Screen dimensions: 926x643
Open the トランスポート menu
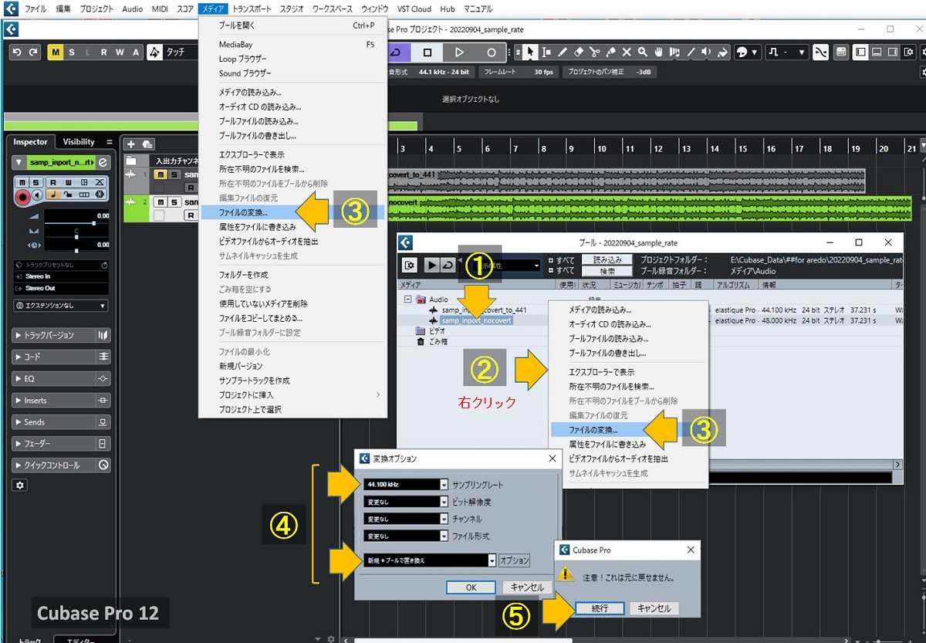coord(252,8)
